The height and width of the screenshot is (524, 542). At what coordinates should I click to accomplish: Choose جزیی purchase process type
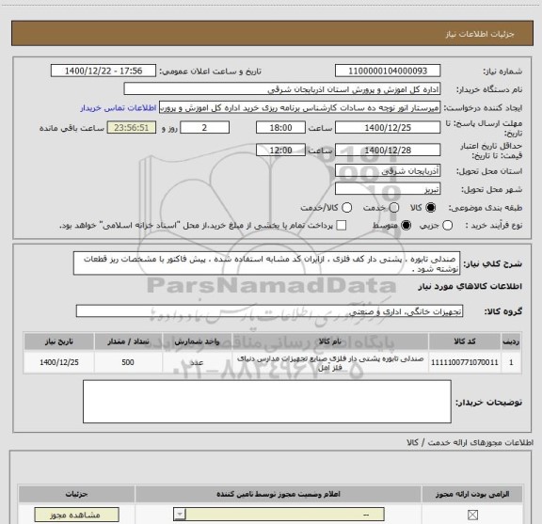[x=447, y=226]
